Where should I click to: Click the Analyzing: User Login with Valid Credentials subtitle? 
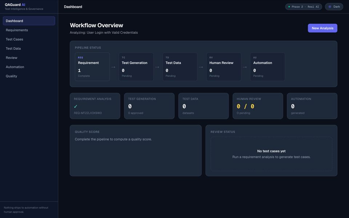(104, 32)
